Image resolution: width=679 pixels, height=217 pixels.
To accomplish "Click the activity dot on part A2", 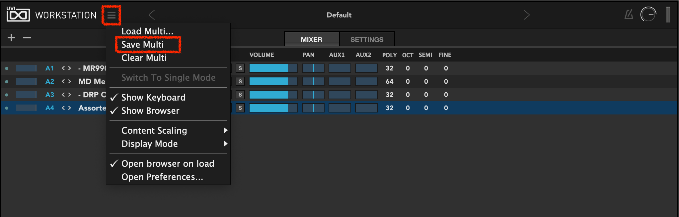I will click(x=7, y=82).
